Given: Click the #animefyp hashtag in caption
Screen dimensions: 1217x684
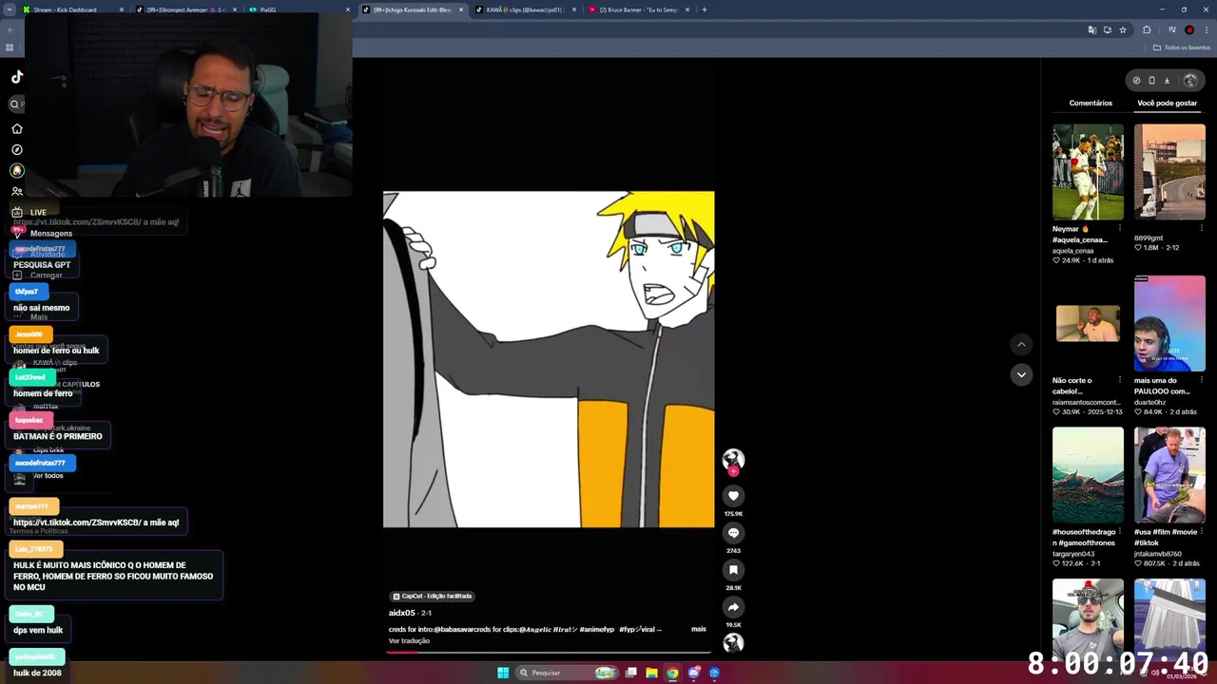Looking at the screenshot, I should click(x=596, y=629).
